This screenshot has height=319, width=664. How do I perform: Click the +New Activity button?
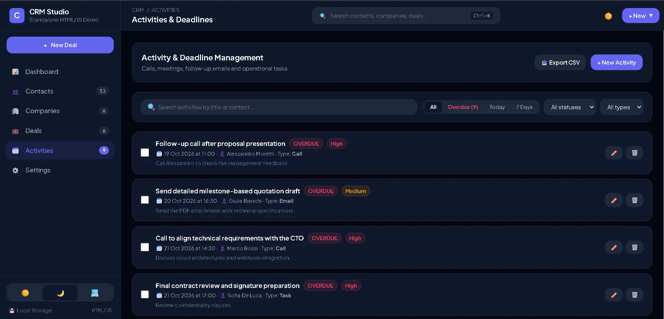pos(617,62)
